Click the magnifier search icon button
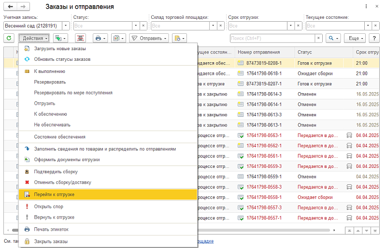Viewport: 386px width, 248px height. pos(333,38)
